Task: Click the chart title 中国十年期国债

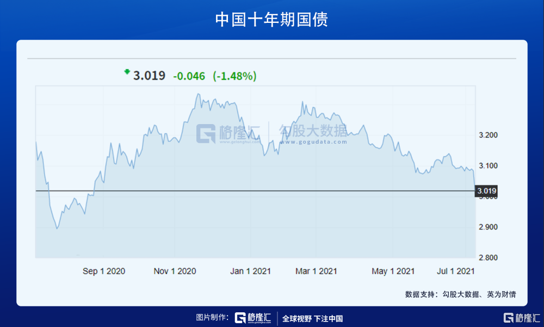Action: [x=271, y=20]
